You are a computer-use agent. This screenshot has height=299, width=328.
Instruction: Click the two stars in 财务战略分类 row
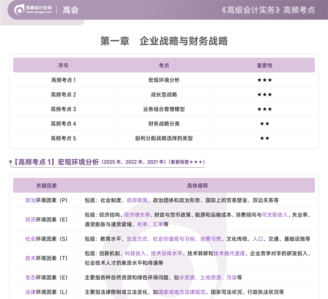pos(264,124)
